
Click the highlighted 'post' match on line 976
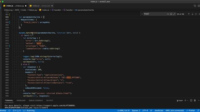click(39, 44)
